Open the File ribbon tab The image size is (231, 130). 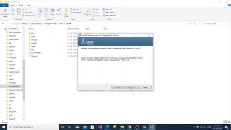click(x=4, y=5)
